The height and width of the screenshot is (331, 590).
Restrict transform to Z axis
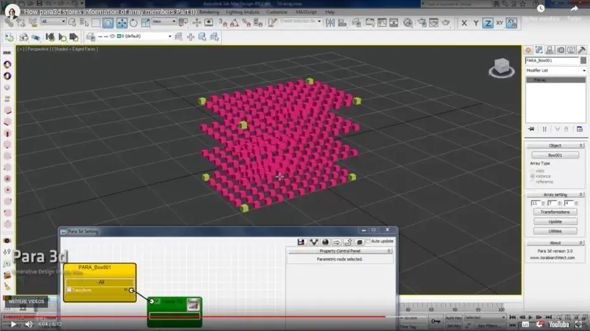tap(488, 23)
